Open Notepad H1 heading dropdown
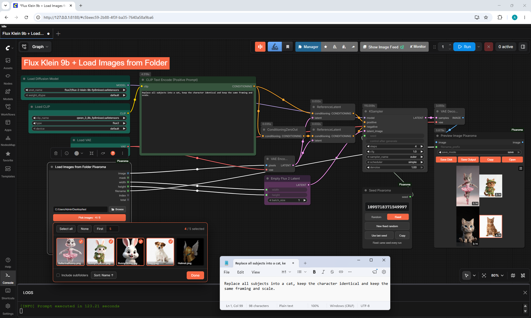 [x=286, y=272]
